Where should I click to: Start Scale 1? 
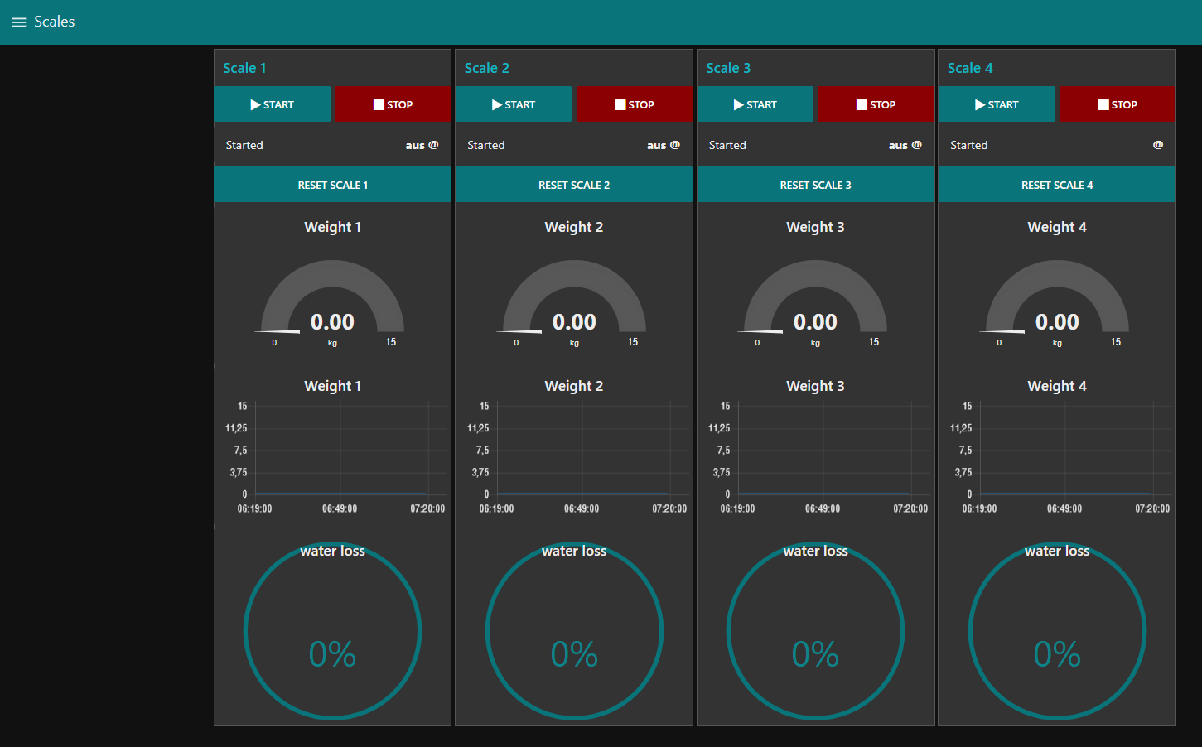(273, 104)
